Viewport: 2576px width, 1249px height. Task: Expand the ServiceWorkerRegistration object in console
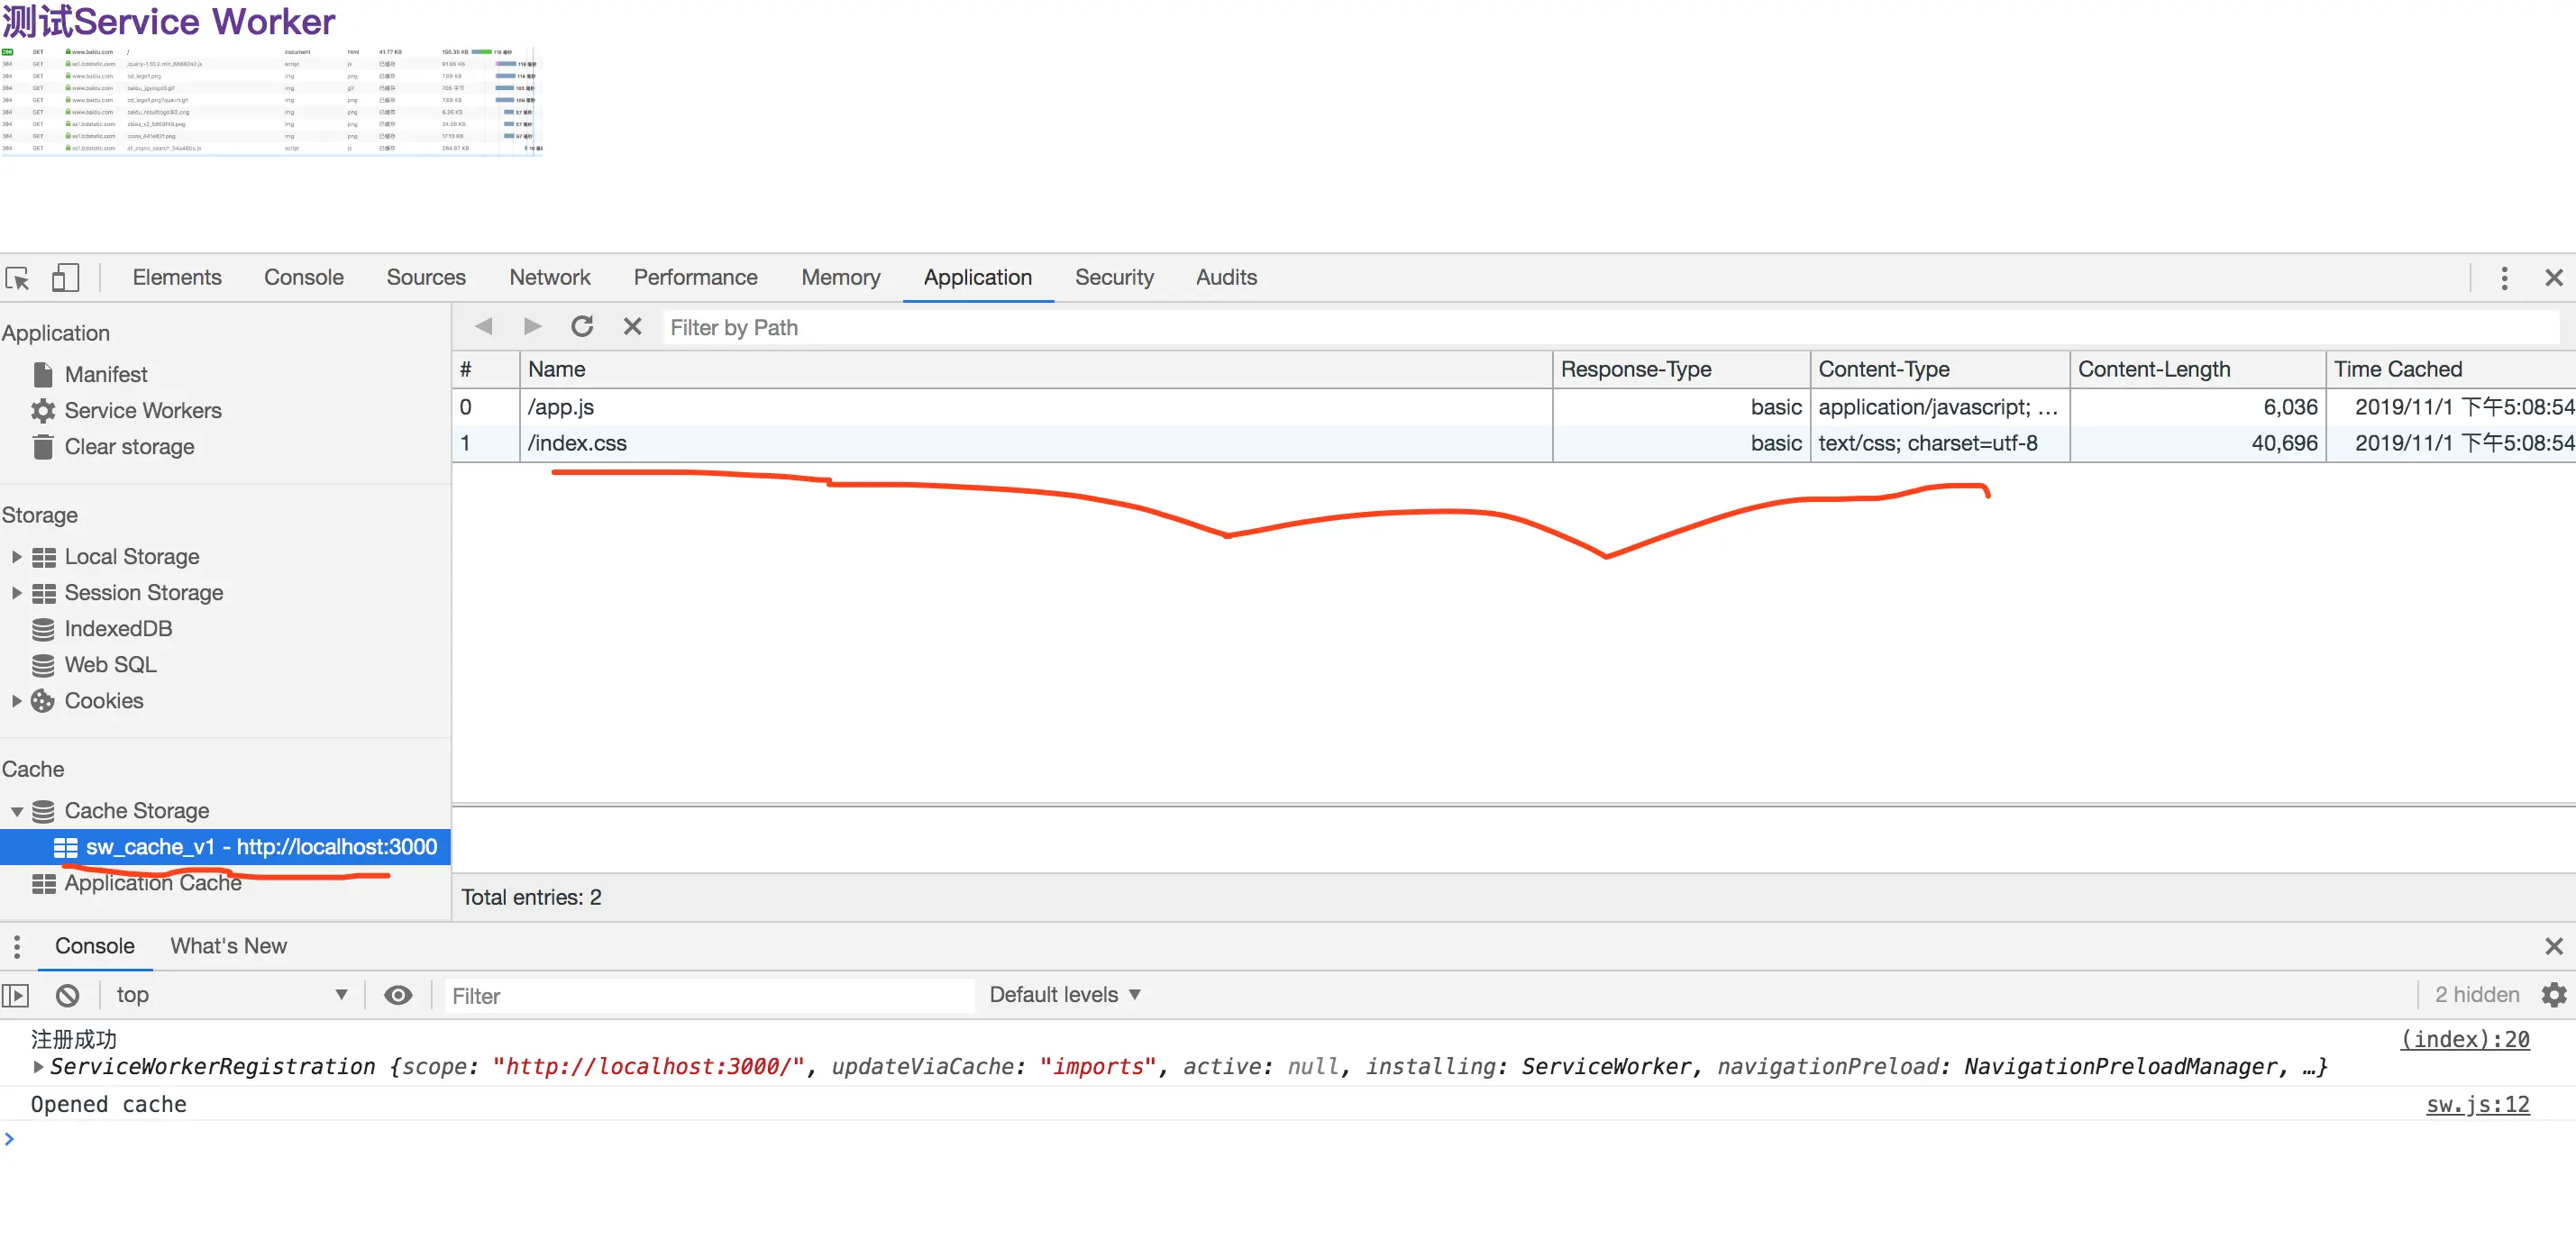click(x=38, y=1067)
